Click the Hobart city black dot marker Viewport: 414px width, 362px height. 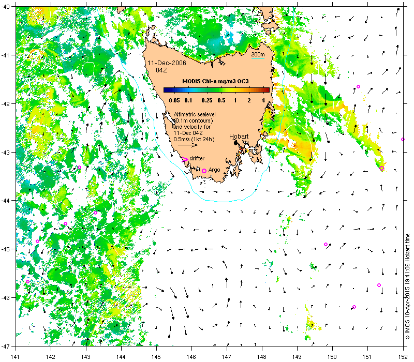tap(236, 143)
